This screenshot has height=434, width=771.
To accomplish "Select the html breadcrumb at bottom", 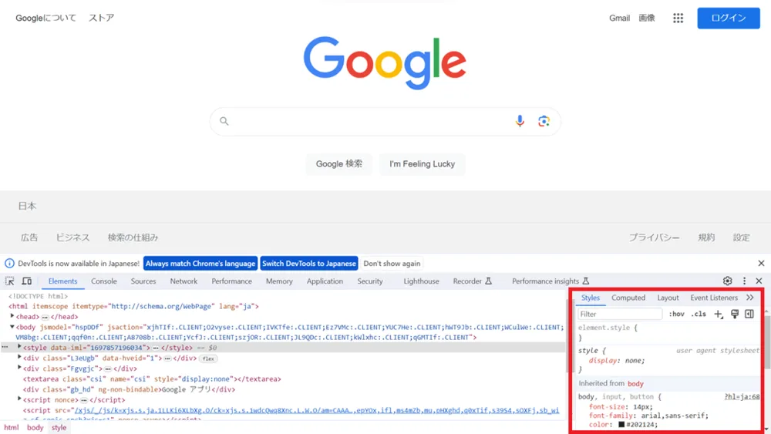I will [x=12, y=428].
